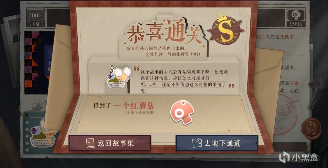Click the 100% 关卡进度 indicator
The image size is (328, 168).
coord(36,18)
